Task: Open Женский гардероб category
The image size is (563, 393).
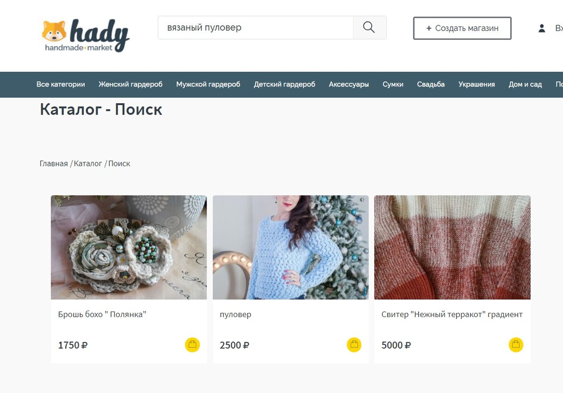Action: tap(130, 84)
